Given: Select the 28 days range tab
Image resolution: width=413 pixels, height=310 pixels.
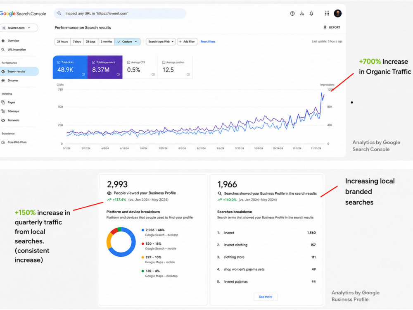Looking at the screenshot, I should point(90,42).
